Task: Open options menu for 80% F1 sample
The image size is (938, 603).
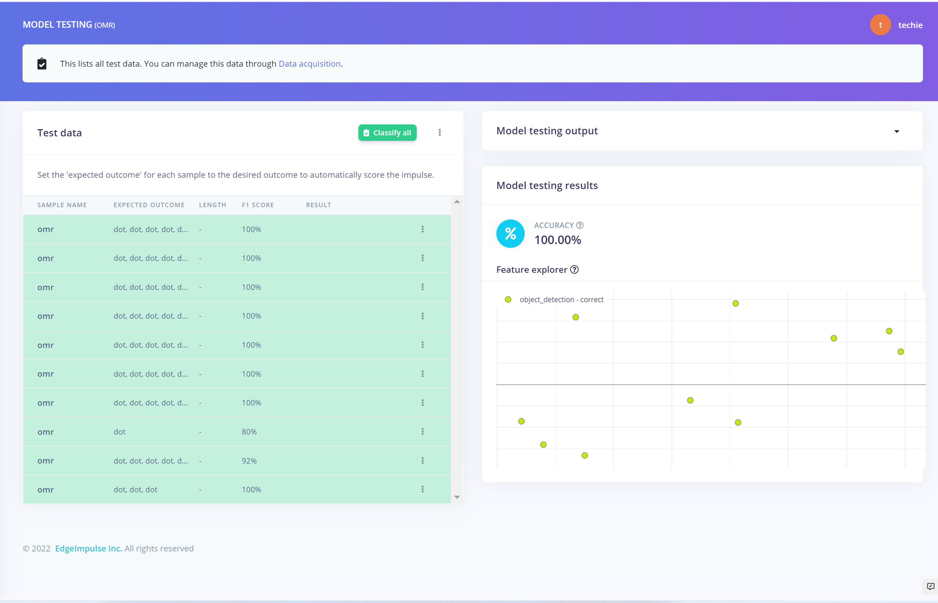Action: tap(423, 431)
